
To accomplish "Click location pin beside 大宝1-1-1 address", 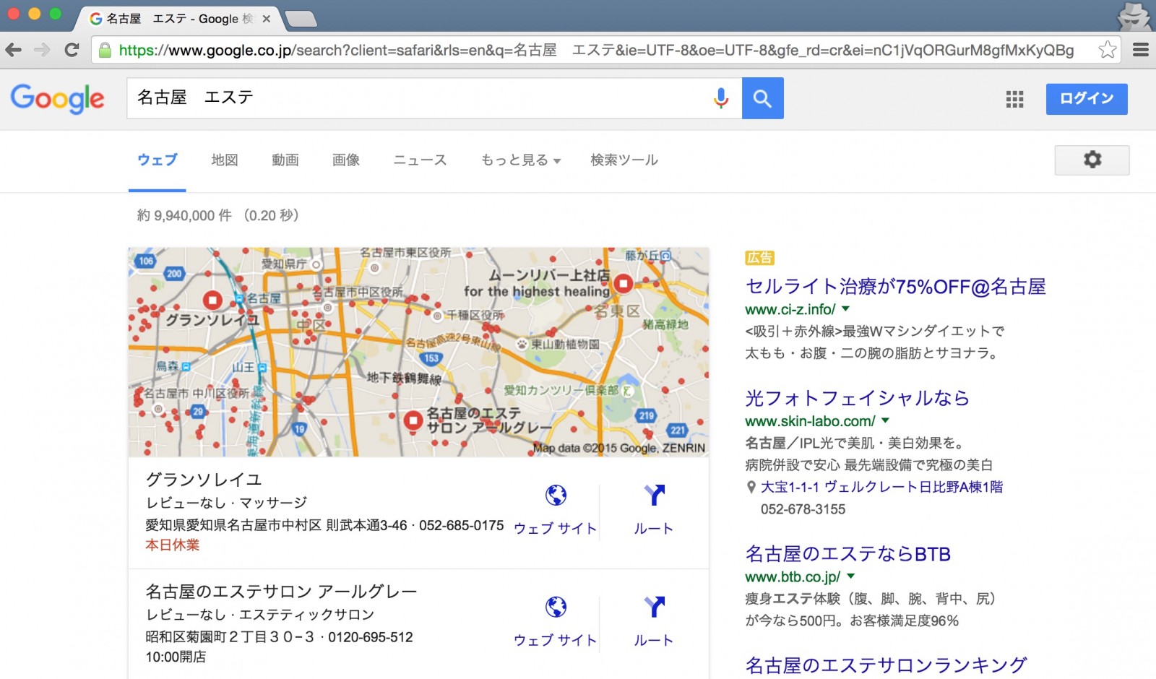I will [751, 488].
